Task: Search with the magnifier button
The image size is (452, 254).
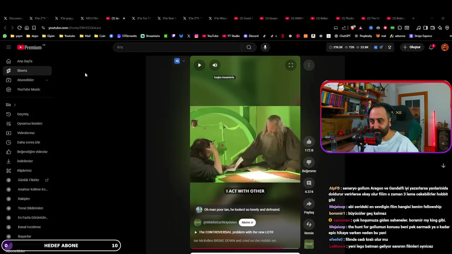Action: [249, 47]
